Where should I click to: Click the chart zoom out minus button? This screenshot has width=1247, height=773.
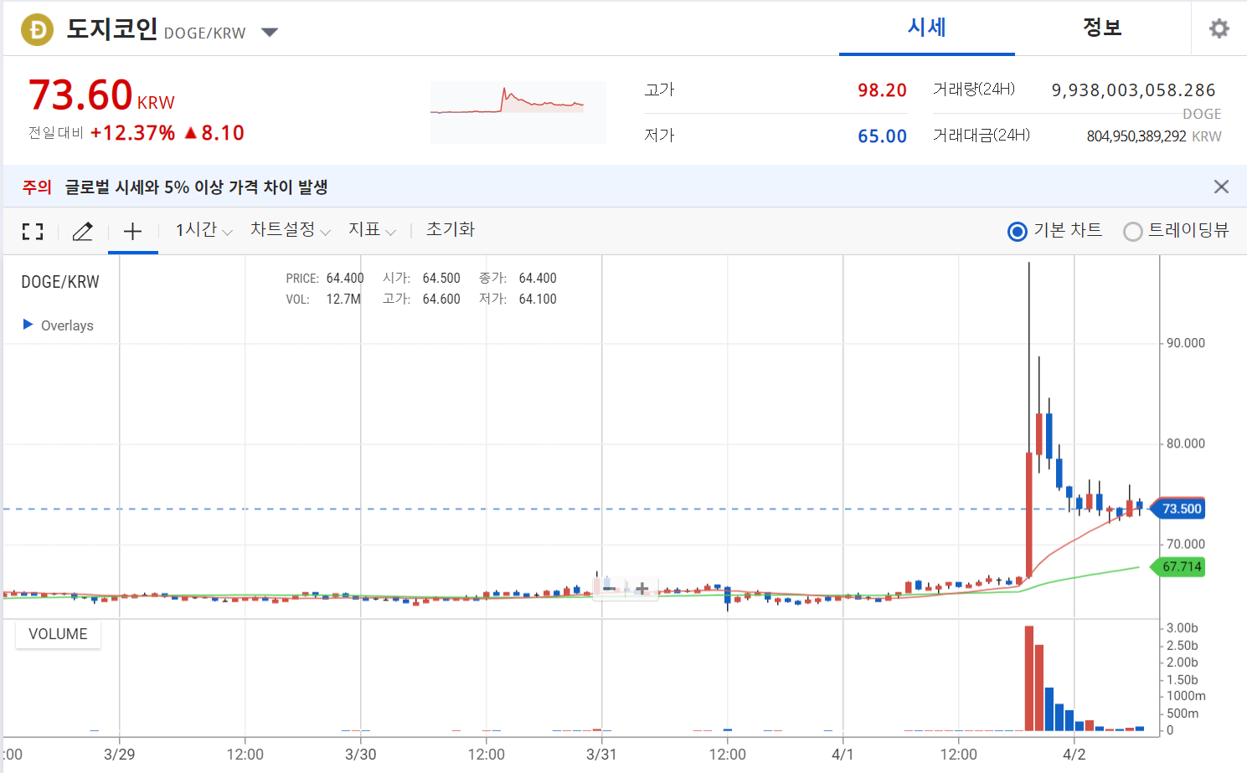[x=609, y=589]
